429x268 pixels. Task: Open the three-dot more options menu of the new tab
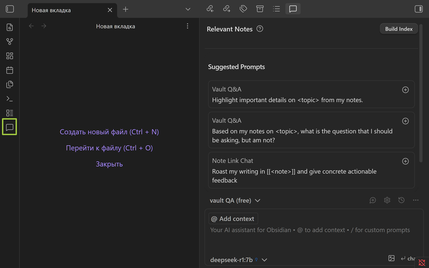tap(187, 26)
